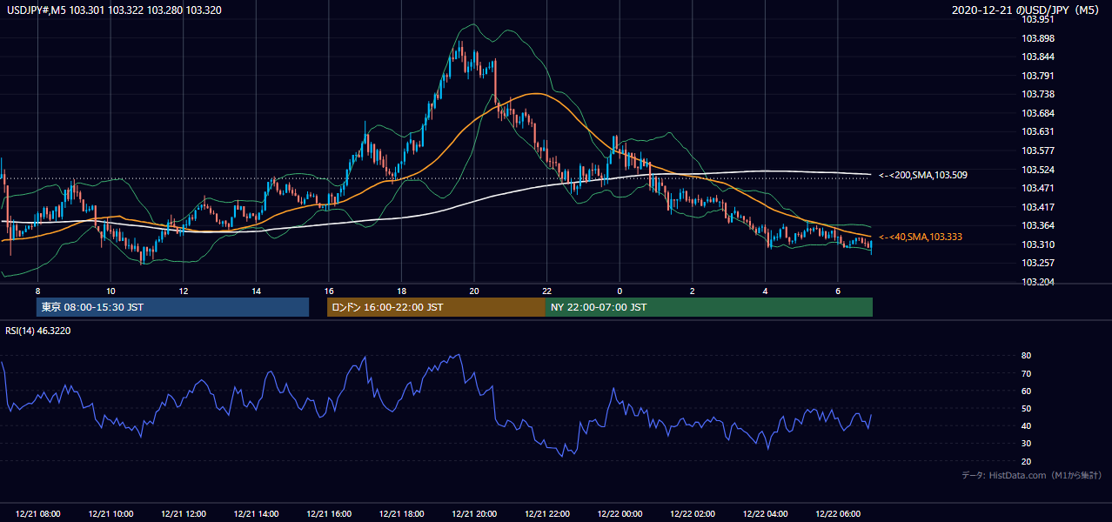Click the 12/21 12:00 time label
The width and height of the screenshot is (1112, 522).
(183, 514)
